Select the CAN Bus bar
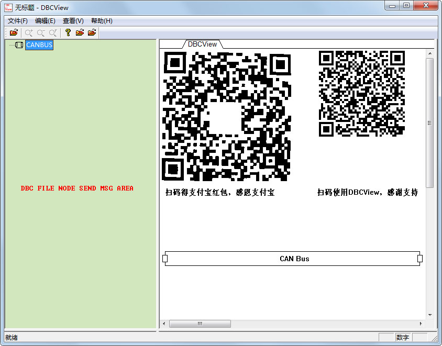This screenshot has width=442, height=346. point(293,259)
